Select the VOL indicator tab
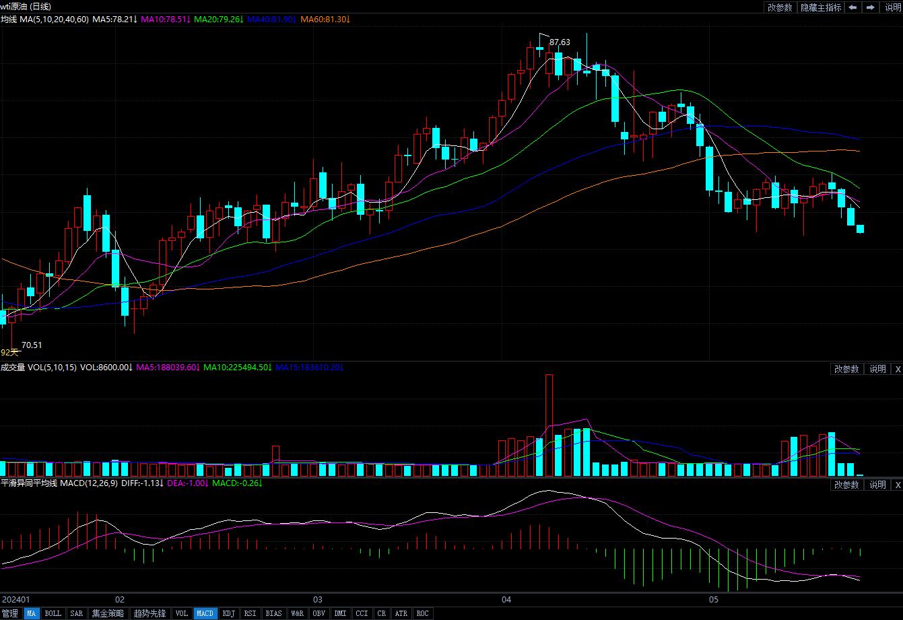 [182, 613]
